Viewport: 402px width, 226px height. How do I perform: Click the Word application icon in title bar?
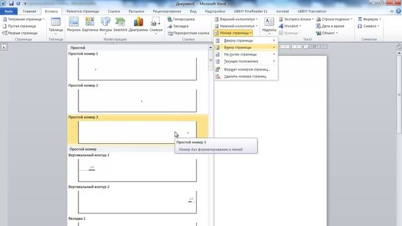3,4
